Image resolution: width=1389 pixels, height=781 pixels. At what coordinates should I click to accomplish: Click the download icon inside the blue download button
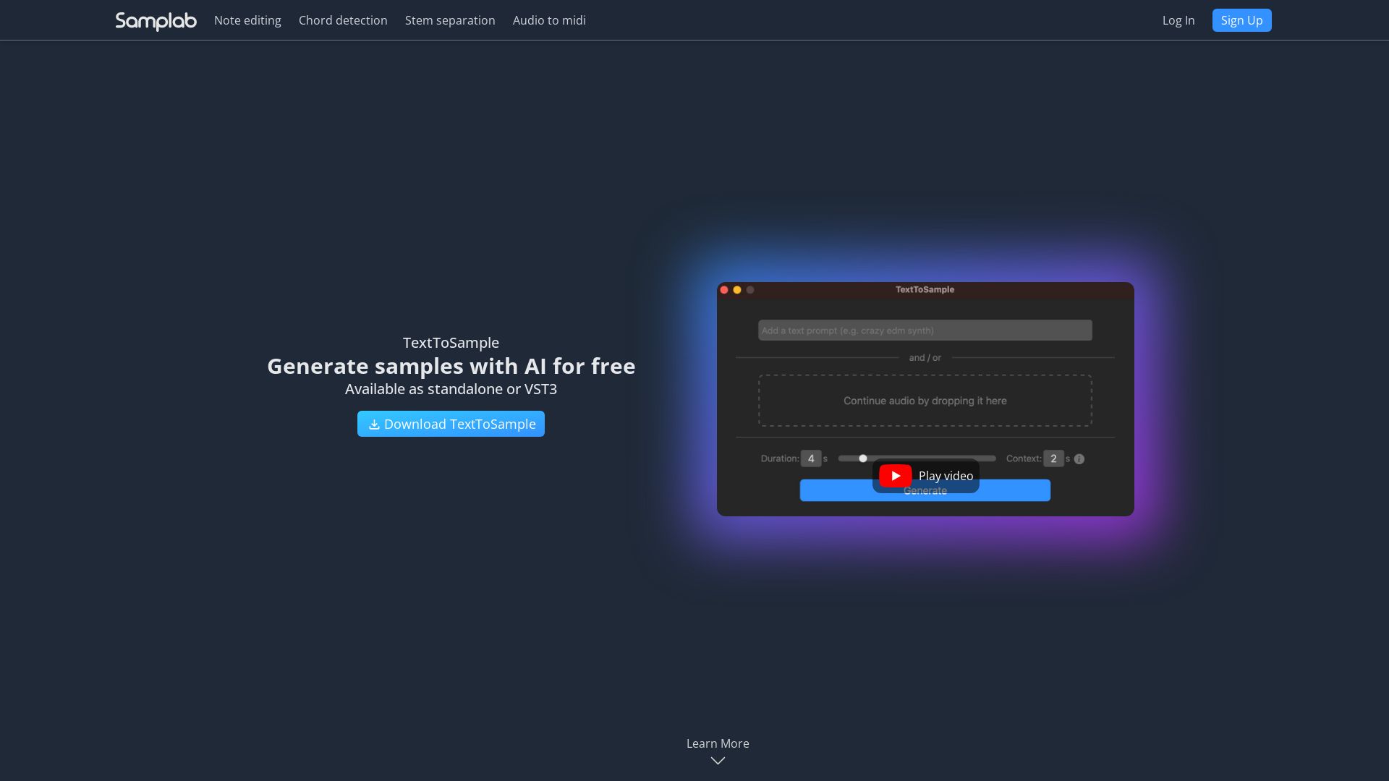[373, 424]
